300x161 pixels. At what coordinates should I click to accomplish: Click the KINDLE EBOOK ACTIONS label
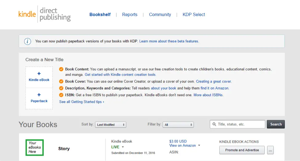click(239, 142)
